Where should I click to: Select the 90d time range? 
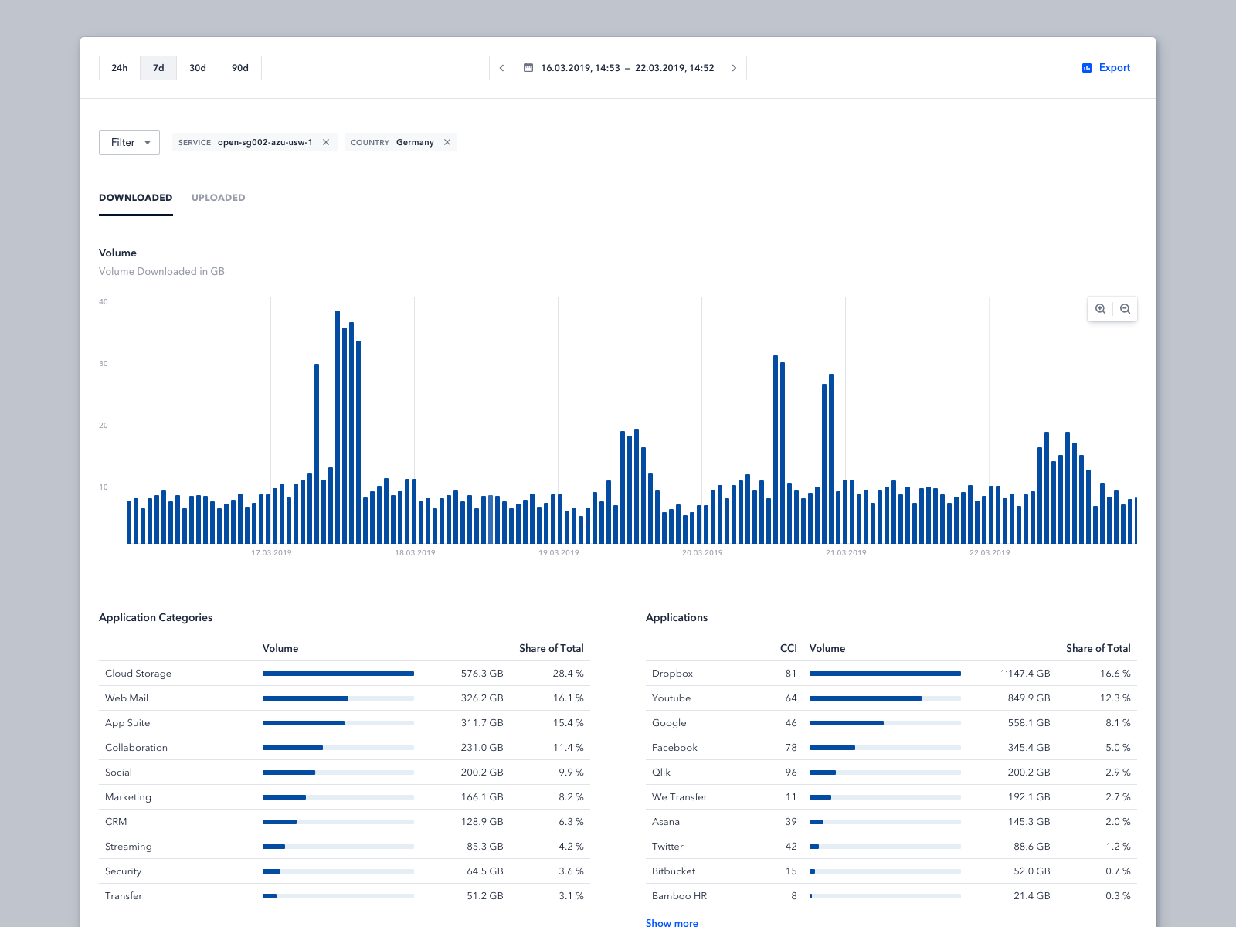click(x=240, y=68)
